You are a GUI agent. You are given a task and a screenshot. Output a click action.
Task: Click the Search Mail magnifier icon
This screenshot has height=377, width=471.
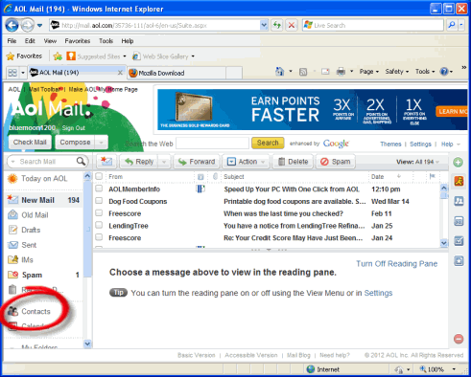(x=81, y=161)
